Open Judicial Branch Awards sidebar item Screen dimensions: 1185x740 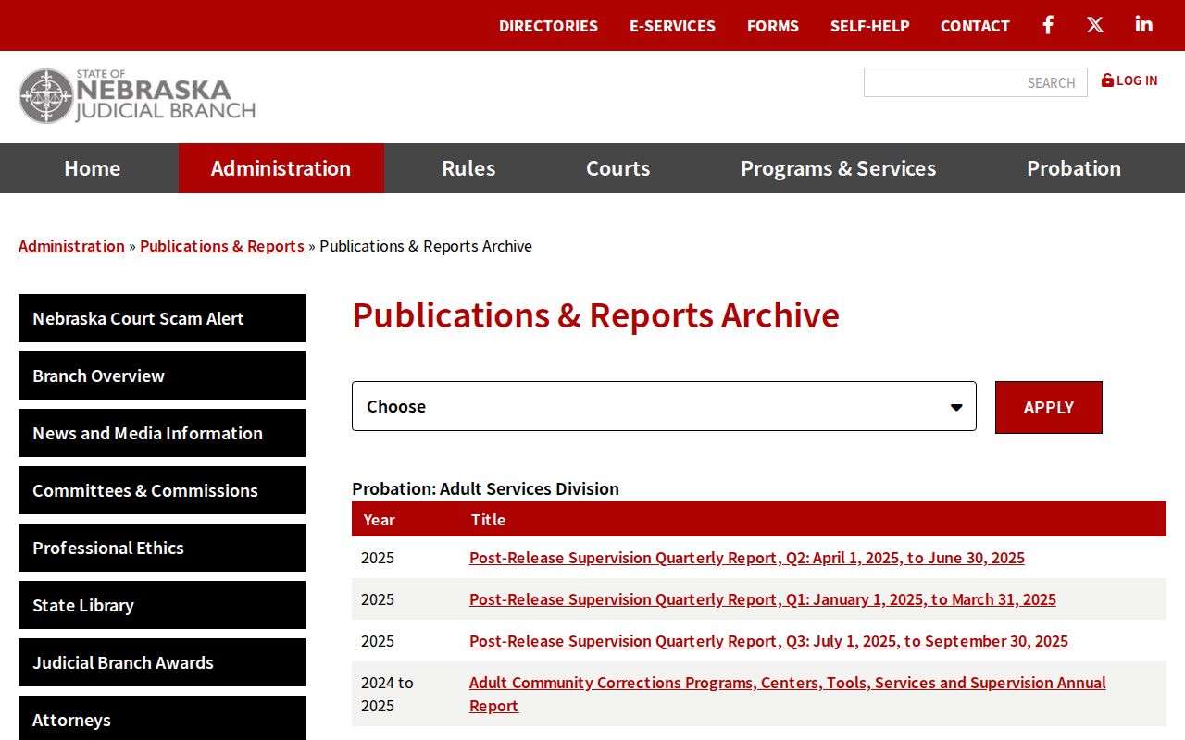(162, 662)
